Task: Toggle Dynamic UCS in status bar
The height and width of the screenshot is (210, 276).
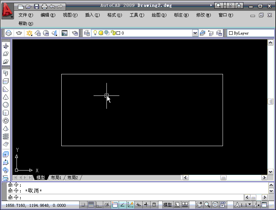Action: pyautogui.click(x=130, y=205)
